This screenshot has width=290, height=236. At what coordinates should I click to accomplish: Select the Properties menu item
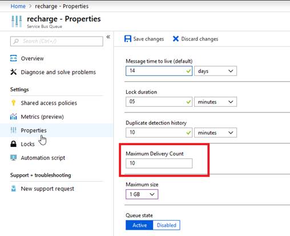(x=57, y=130)
